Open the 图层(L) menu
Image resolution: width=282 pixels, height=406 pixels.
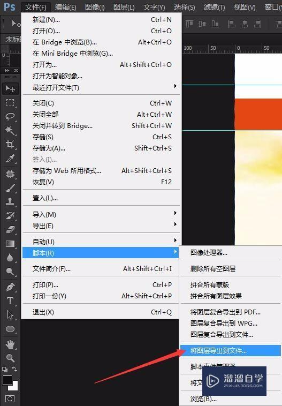coord(124,7)
